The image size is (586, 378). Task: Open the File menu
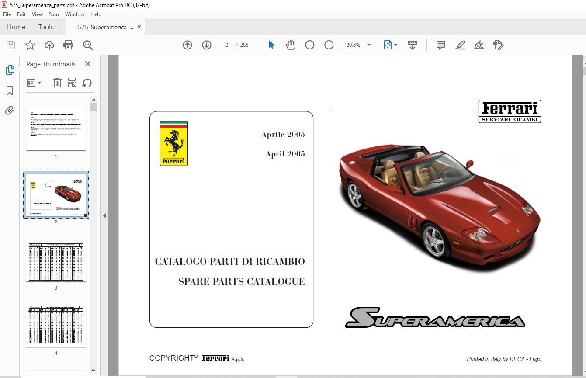point(7,14)
